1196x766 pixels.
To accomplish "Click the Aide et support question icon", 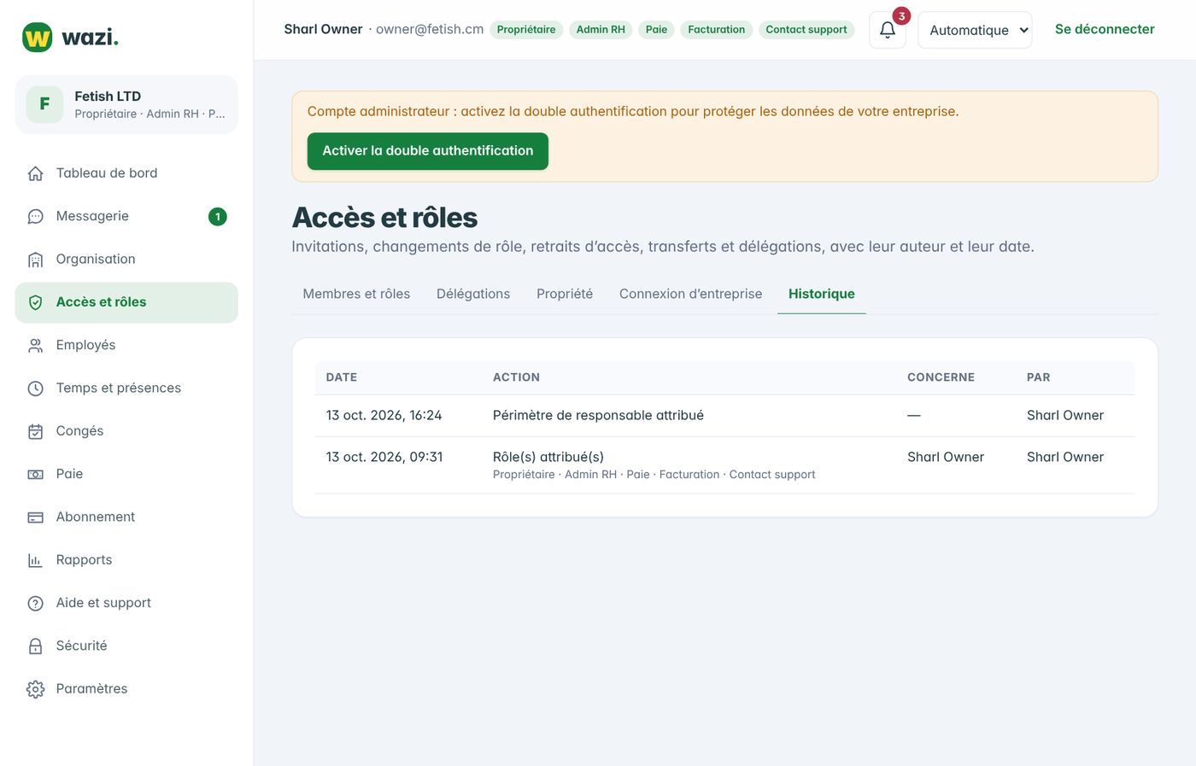I will [x=35, y=603].
